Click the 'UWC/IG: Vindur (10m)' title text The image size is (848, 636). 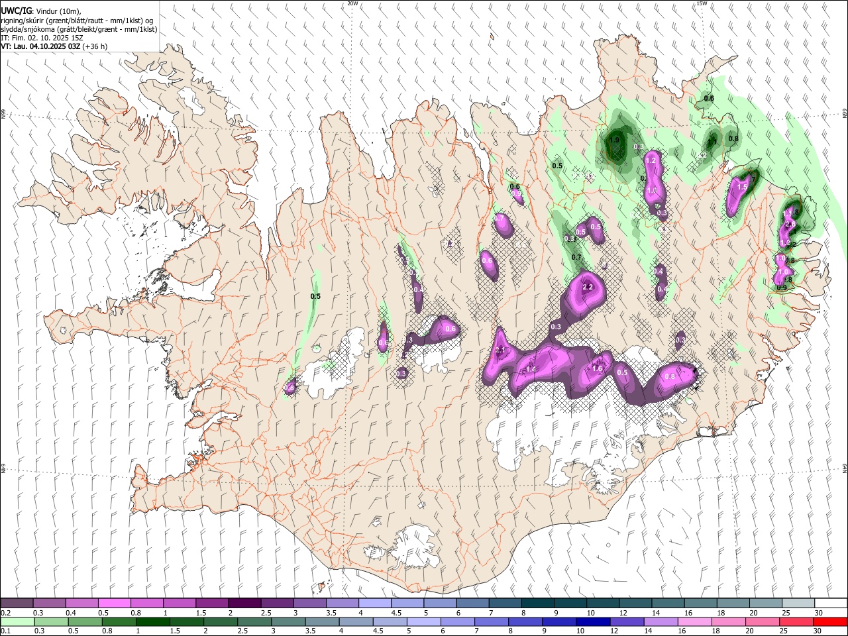41,11
